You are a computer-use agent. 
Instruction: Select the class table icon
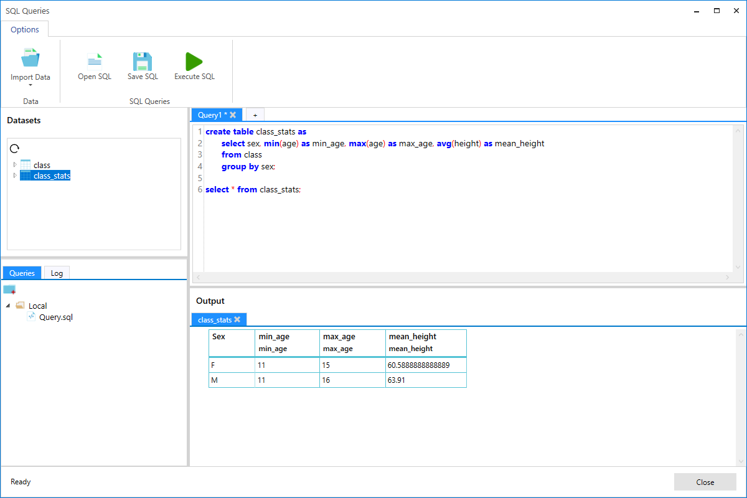click(26, 165)
